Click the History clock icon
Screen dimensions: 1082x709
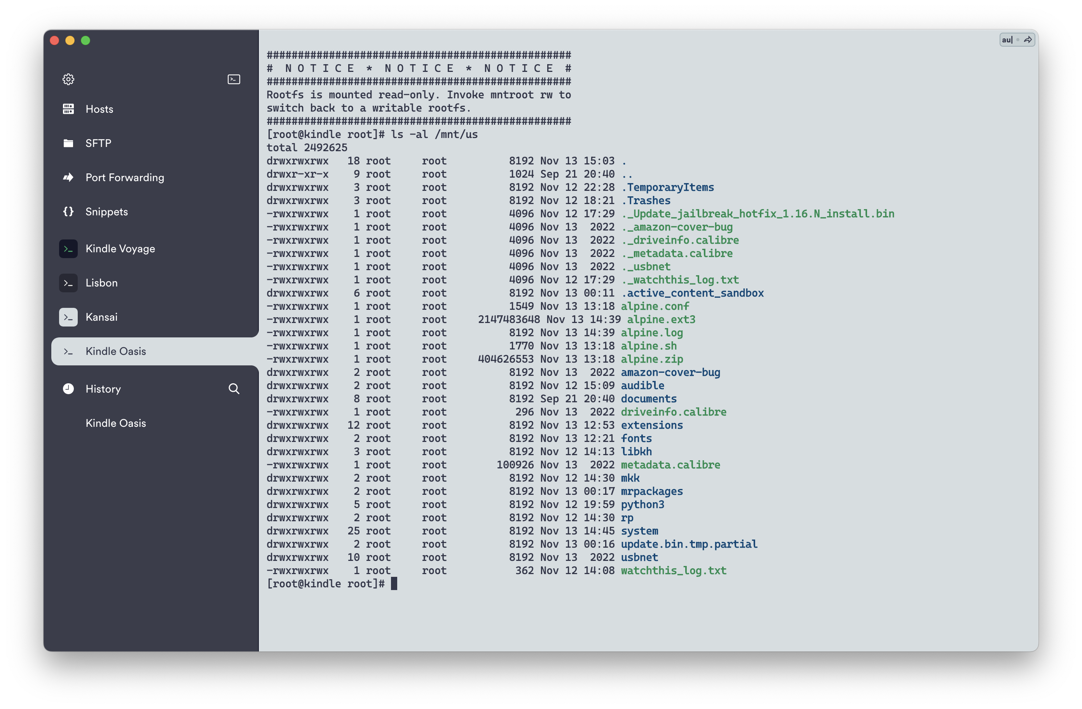[x=68, y=389]
